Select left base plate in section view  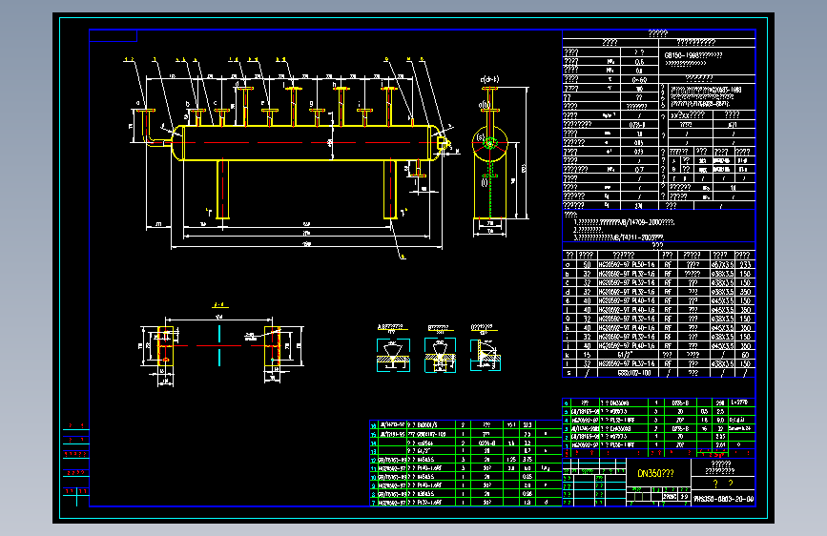(165, 346)
